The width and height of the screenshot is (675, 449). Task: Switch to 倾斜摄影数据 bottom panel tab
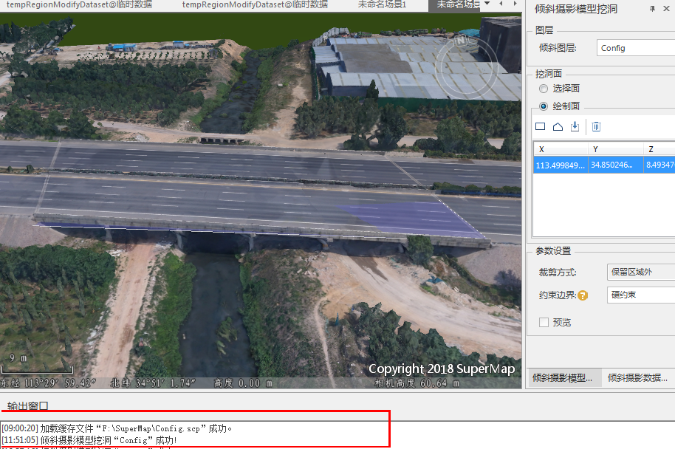[x=637, y=377]
